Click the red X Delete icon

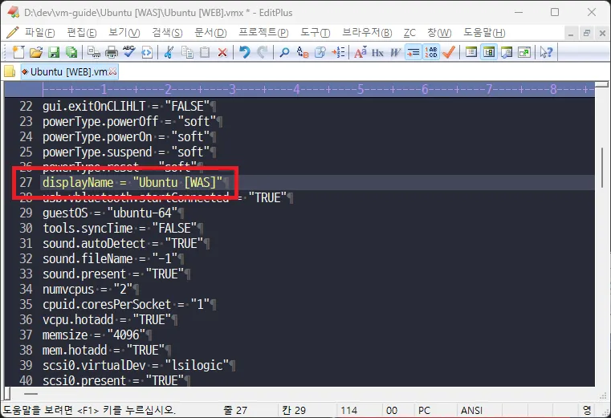click(x=222, y=52)
